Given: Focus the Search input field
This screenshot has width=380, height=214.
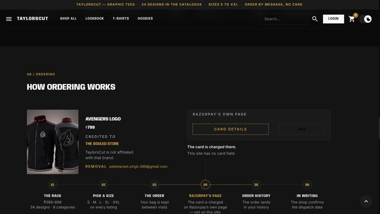Looking at the screenshot, I should (x=284, y=19).
